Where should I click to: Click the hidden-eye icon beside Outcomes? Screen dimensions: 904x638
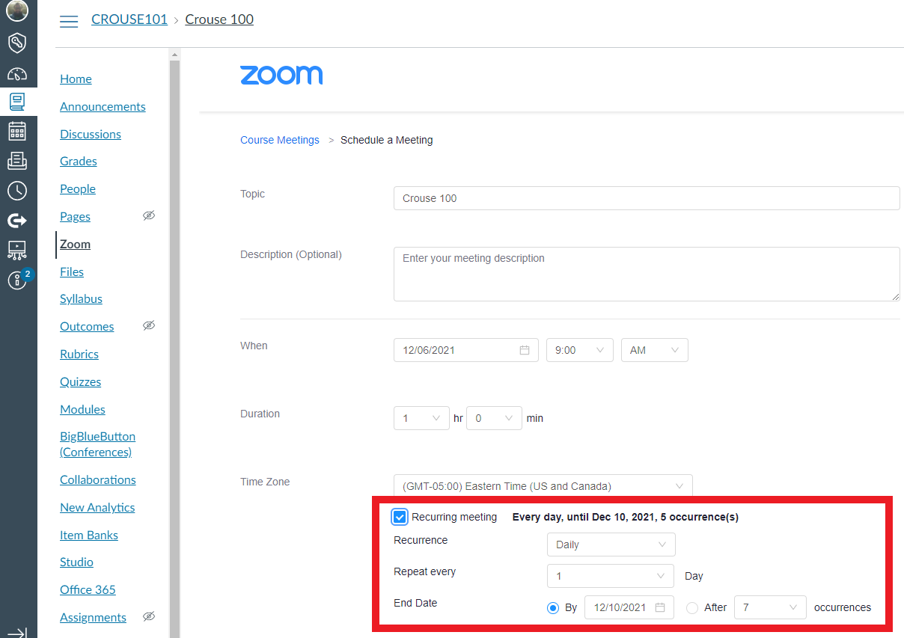click(x=149, y=325)
